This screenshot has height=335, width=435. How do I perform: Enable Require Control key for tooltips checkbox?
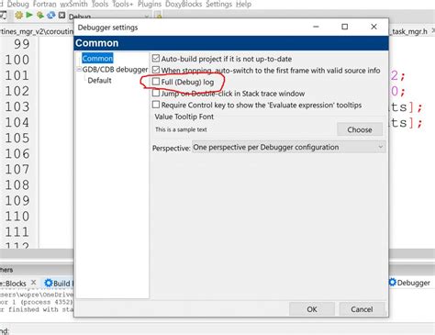tap(156, 105)
